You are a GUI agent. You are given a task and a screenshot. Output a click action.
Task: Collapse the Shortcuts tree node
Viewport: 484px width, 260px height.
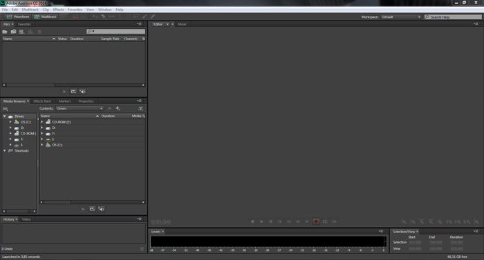coord(4,150)
